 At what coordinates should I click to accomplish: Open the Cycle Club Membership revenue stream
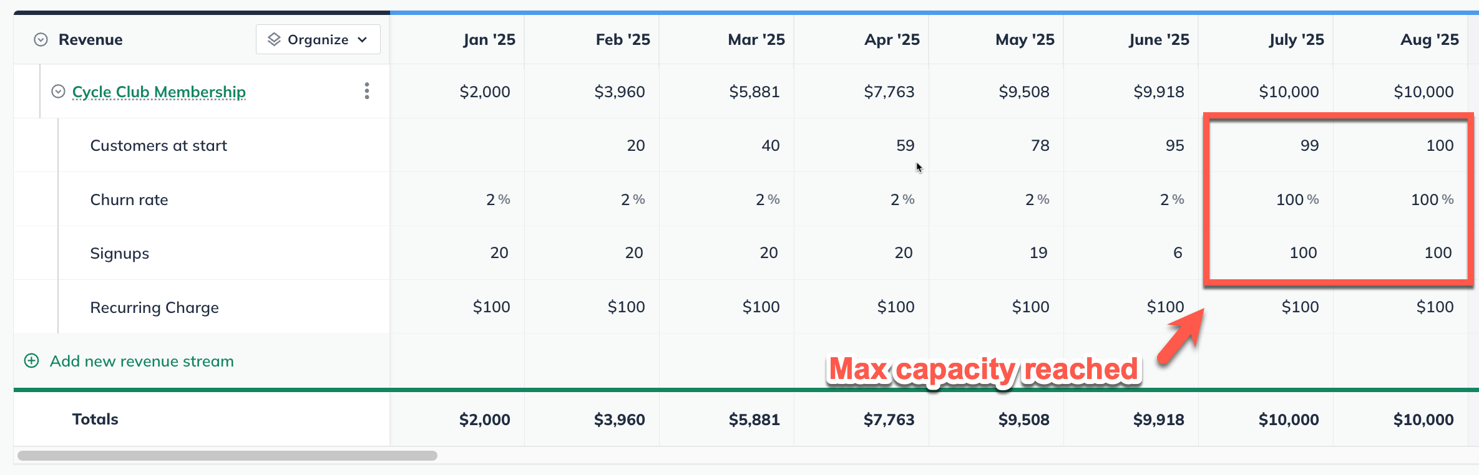click(x=159, y=91)
